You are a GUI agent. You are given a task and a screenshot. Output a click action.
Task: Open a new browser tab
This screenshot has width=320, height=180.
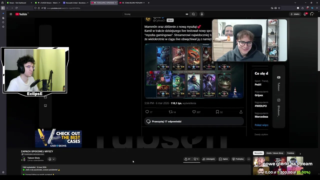[149, 3]
